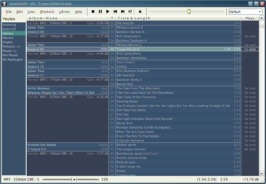Open the Playback menu

click(47, 12)
